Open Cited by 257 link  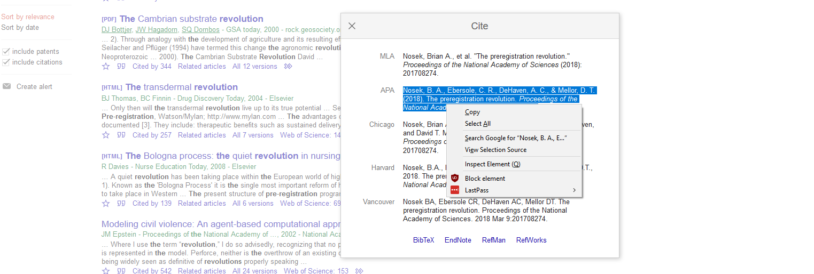(x=152, y=135)
